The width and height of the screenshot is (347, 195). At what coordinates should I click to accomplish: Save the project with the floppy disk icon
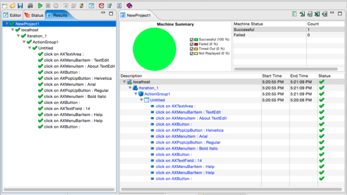pos(21,6)
